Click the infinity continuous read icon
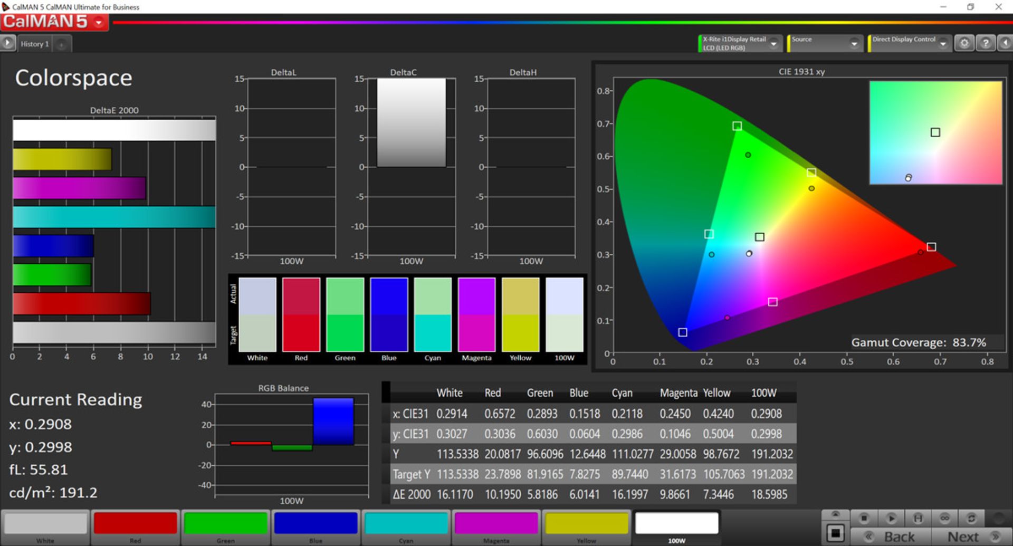The width and height of the screenshot is (1013, 546). coord(944,518)
